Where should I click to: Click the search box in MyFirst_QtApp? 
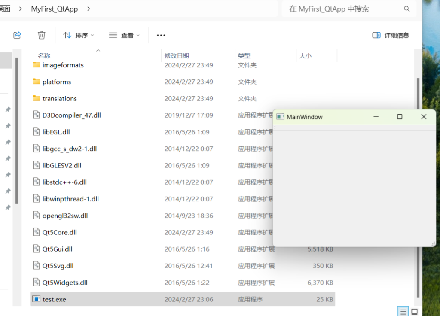344,9
